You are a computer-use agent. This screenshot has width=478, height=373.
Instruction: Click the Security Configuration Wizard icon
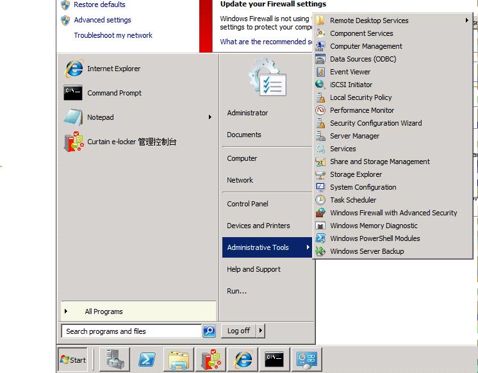pos(320,123)
